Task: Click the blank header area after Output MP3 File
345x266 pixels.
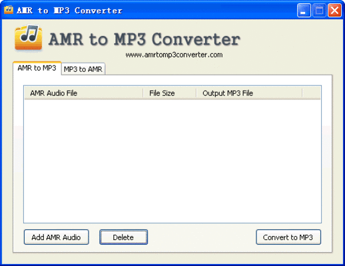Action: (x=311, y=93)
